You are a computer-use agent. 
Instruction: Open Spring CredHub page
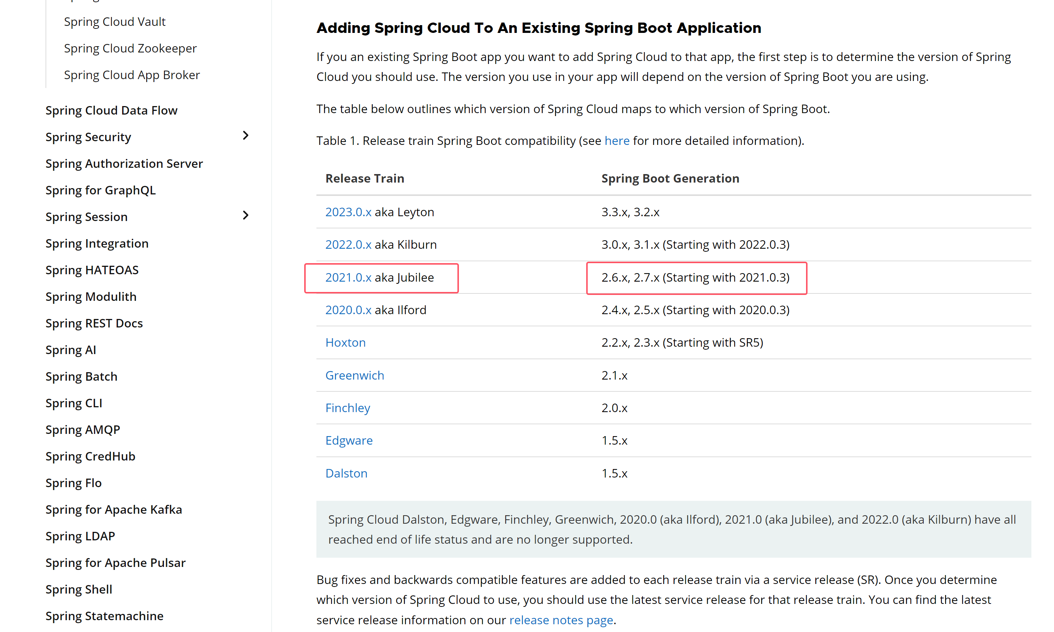pyautogui.click(x=90, y=456)
